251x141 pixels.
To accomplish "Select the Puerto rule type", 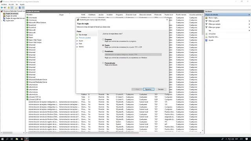I will tap(103, 45).
